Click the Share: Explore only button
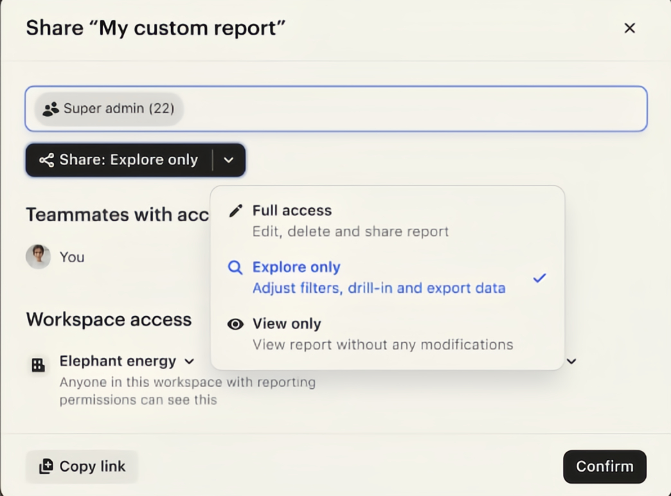This screenshot has width=671, height=496. [x=120, y=160]
